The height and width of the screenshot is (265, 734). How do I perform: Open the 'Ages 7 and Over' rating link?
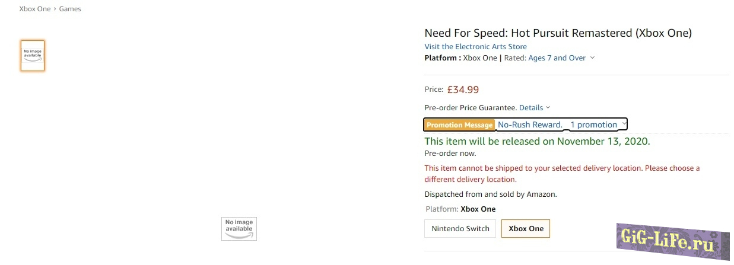(557, 58)
